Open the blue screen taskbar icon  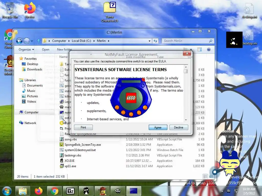134,191
